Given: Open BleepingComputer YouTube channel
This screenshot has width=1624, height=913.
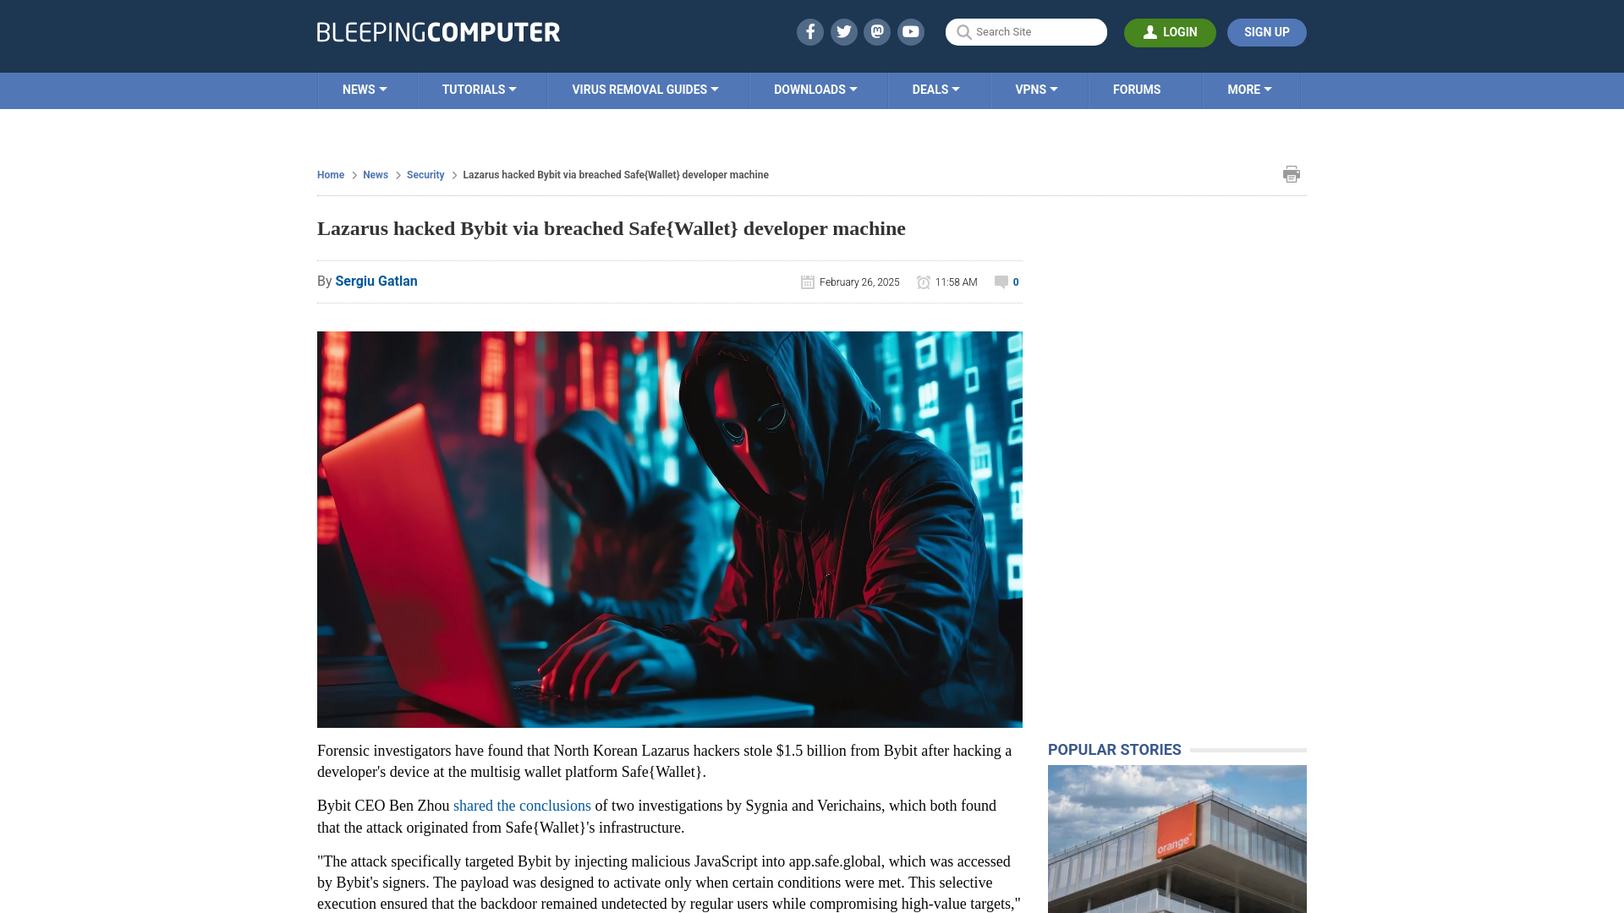Looking at the screenshot, I should coord(910,31).
